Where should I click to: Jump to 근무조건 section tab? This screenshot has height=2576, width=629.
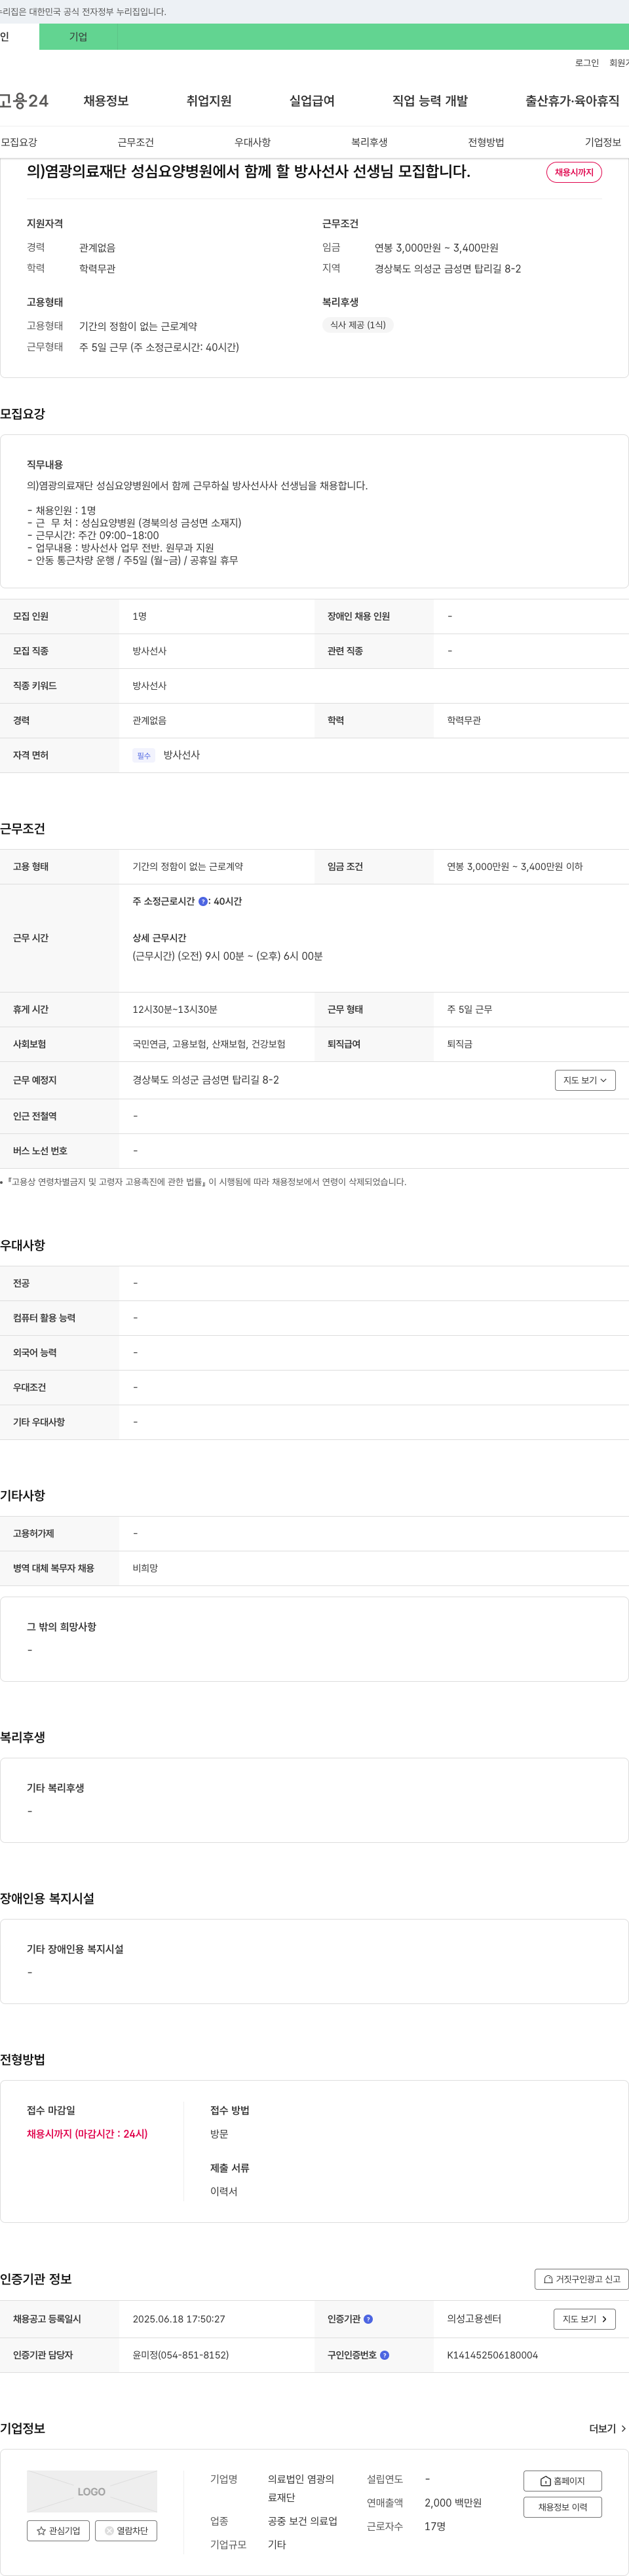[x=136, y=143]
